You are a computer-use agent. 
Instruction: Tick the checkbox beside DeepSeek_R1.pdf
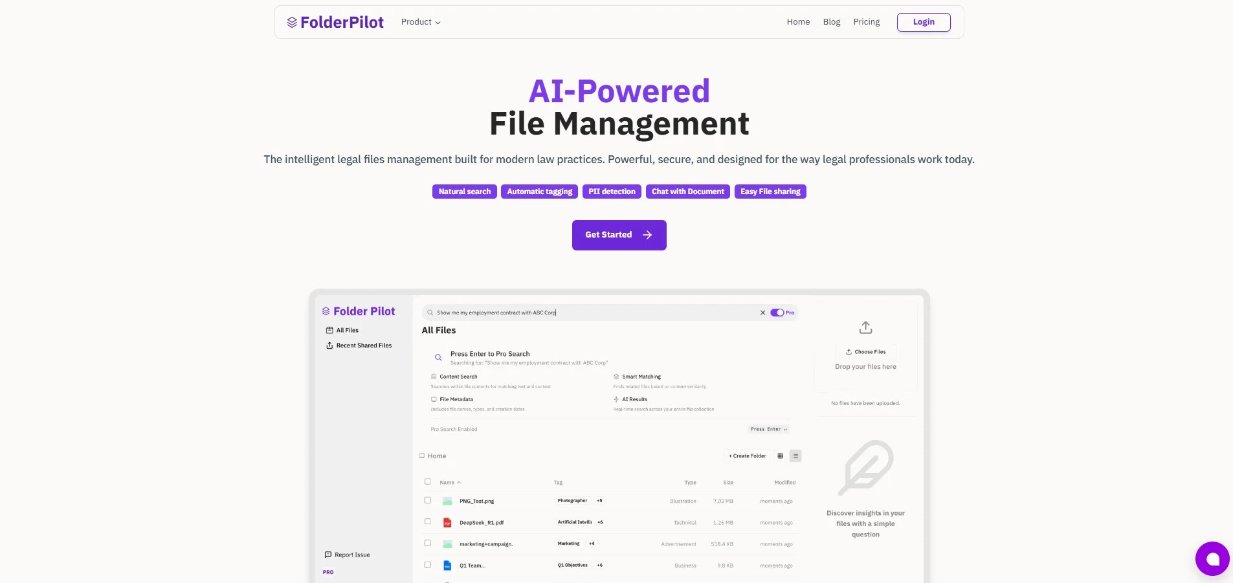[x=427, y=522]
